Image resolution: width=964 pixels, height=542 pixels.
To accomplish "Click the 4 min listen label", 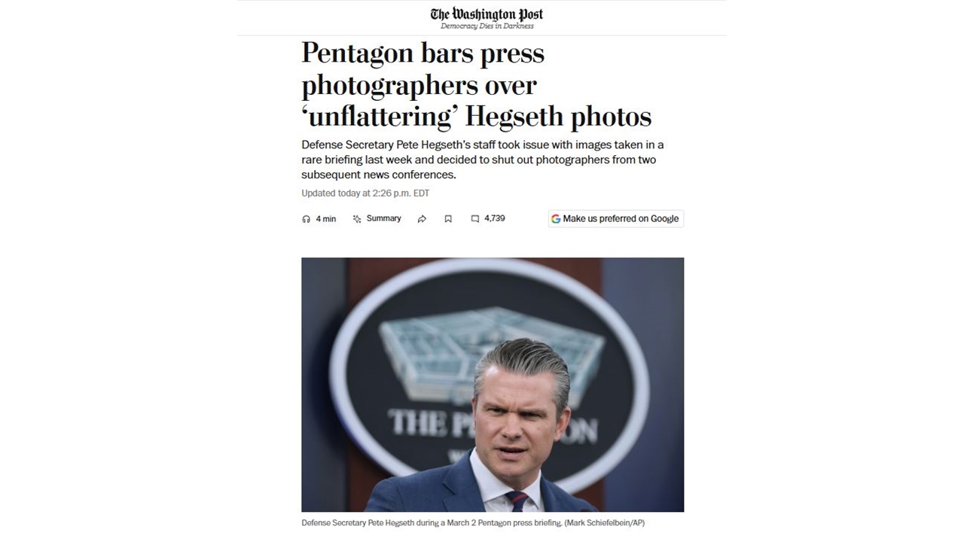I will pos(325,219).
